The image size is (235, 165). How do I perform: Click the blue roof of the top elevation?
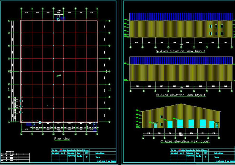[x=181, y=16]
